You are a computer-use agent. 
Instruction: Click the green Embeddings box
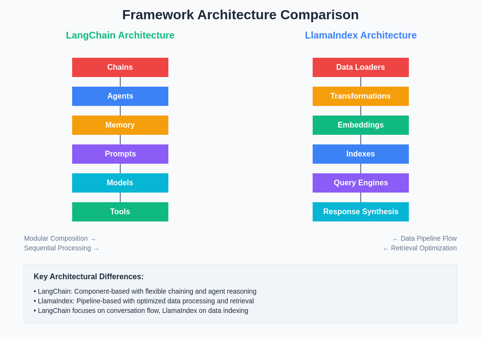click(361, 125)
